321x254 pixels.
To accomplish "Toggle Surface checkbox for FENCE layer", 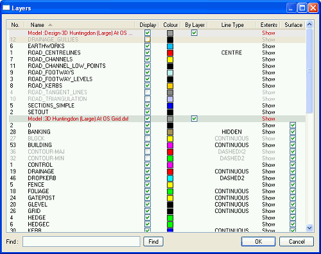I will [x=293, y=185].
